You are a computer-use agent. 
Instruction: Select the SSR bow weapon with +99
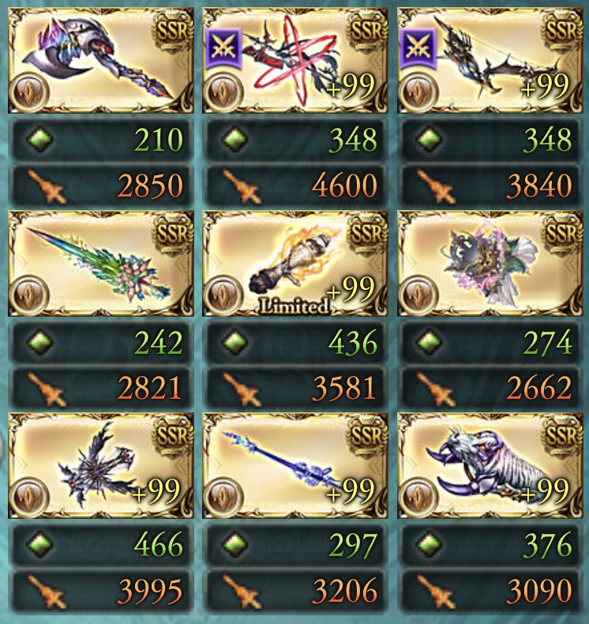click(490, 61)
